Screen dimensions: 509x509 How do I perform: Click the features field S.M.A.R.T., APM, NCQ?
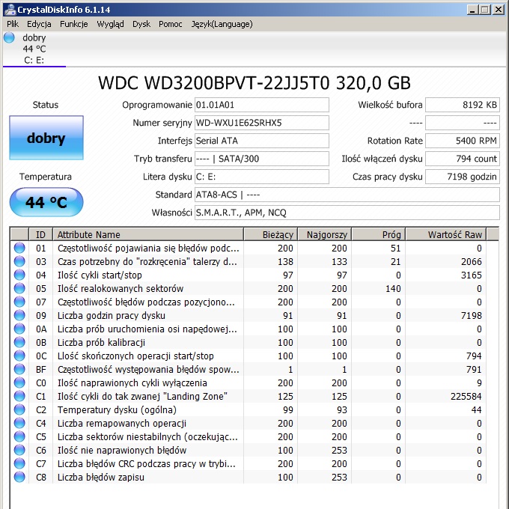pos(347,213)
